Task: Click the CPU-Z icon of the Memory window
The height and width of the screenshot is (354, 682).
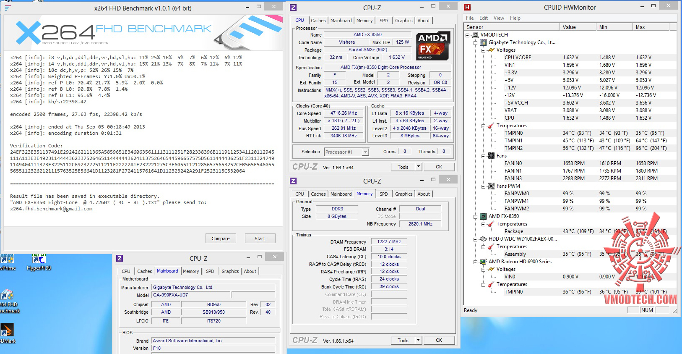Action: click(293, 181)
